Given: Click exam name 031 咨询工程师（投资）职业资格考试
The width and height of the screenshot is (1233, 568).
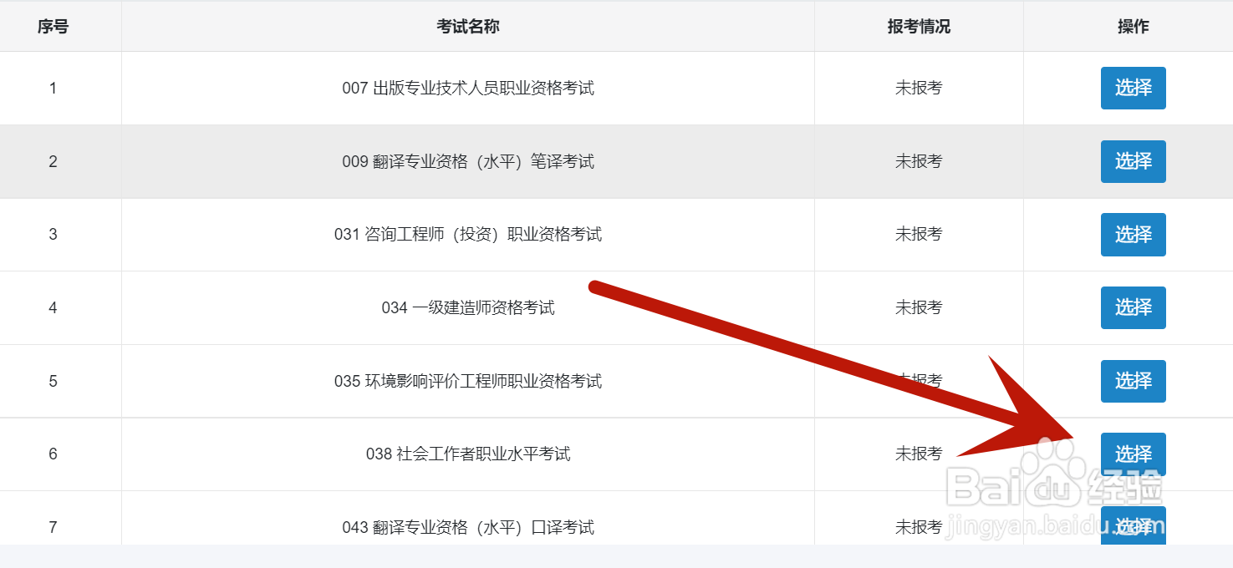Looking at the screenshot, I should [x=467, y=235].
